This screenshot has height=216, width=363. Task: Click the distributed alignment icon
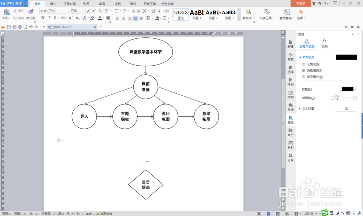coord(141,18)
